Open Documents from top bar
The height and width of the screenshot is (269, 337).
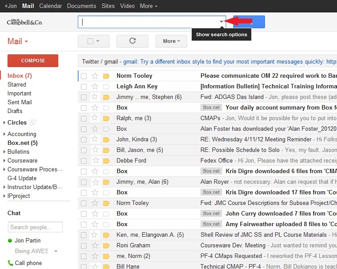coord(81,6)
